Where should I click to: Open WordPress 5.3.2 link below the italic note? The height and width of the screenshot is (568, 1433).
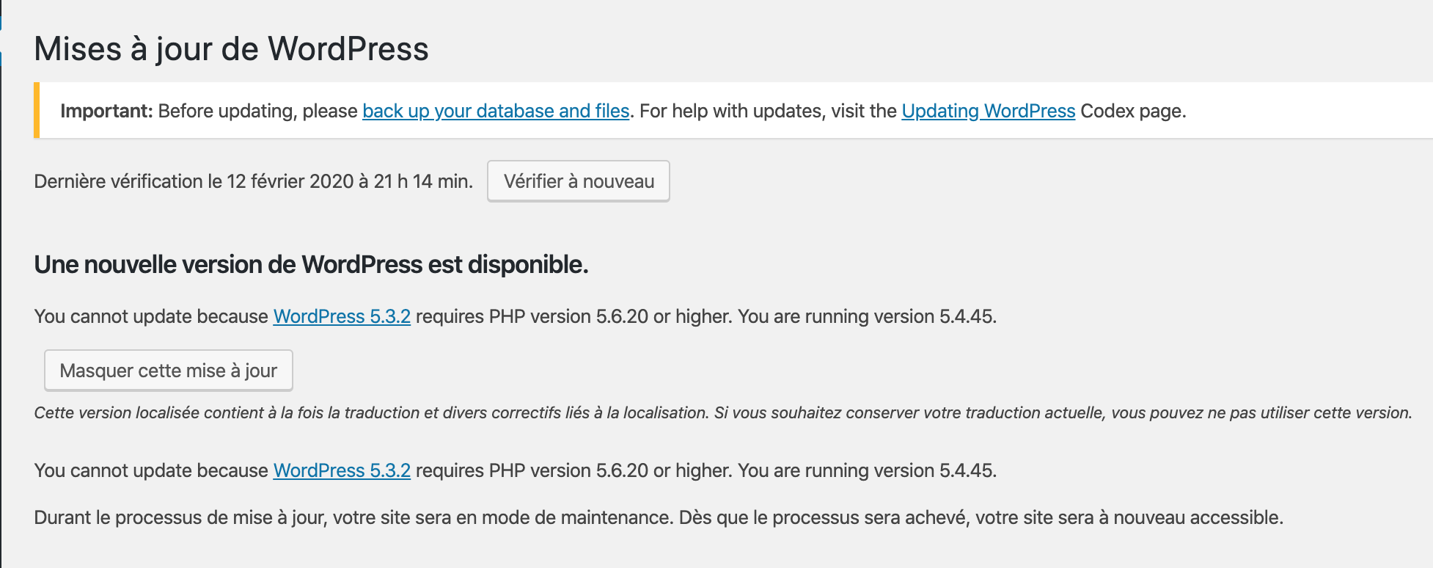click(x=342, y=470)
